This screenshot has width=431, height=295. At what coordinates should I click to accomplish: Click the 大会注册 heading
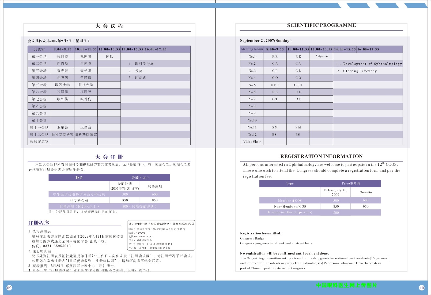[109, 157]
